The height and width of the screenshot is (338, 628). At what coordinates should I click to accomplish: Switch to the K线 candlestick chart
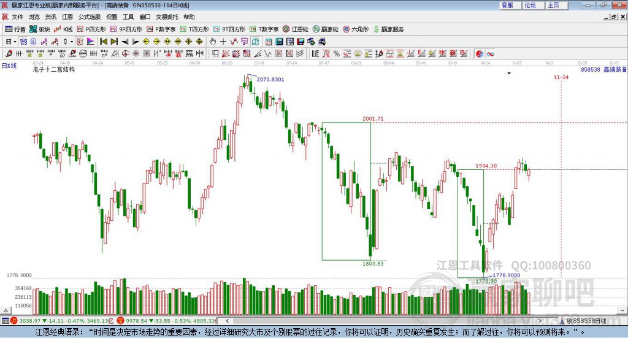tap(63, 29)
